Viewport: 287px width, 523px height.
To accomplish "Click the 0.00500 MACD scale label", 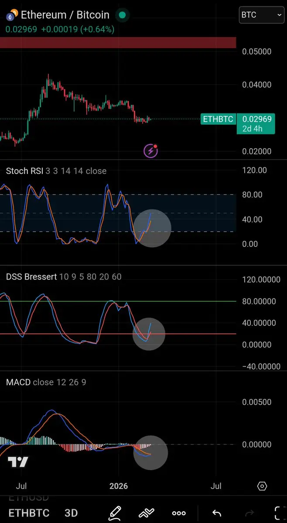I will click(x=256, y=402).
